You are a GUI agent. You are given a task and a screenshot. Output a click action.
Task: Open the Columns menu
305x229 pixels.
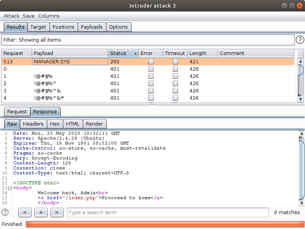point(48,16)
